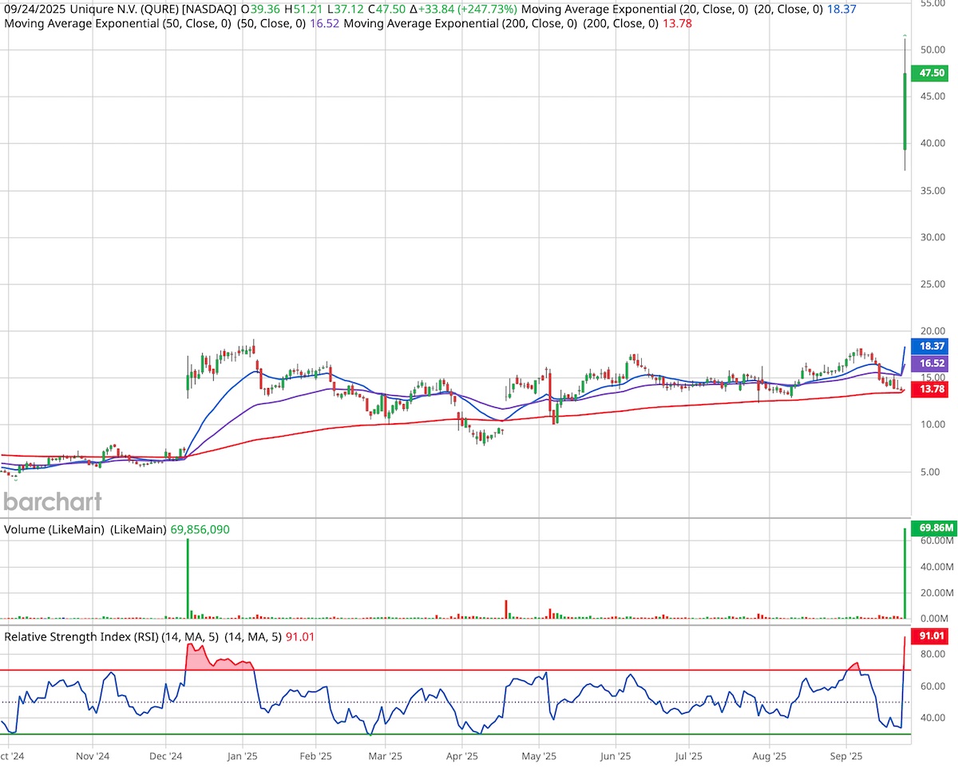Click the green 69.86M volume badge
This screenshot has width=958, height=768.
[934, 528]
